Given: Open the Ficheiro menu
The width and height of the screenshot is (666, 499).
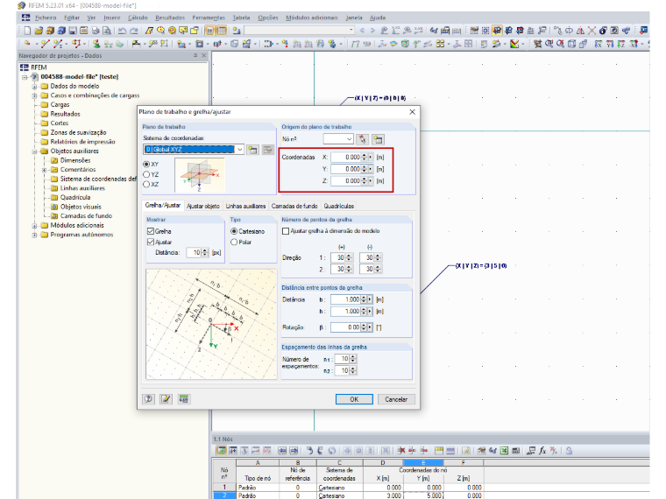Looking at the screenshot, I should pyautogui.click(x=46, y=18).
